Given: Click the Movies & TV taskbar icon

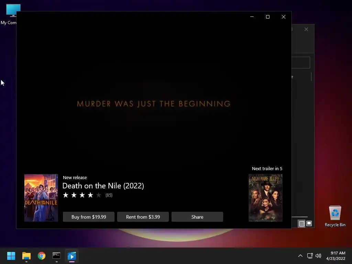Looking at the screenshot, I should click(72, 256).
